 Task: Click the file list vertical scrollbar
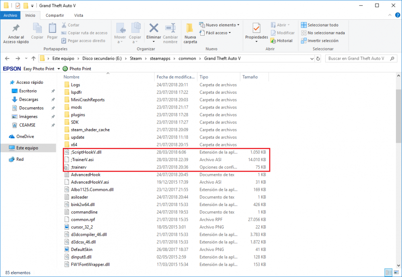click(x=399, y=116)
